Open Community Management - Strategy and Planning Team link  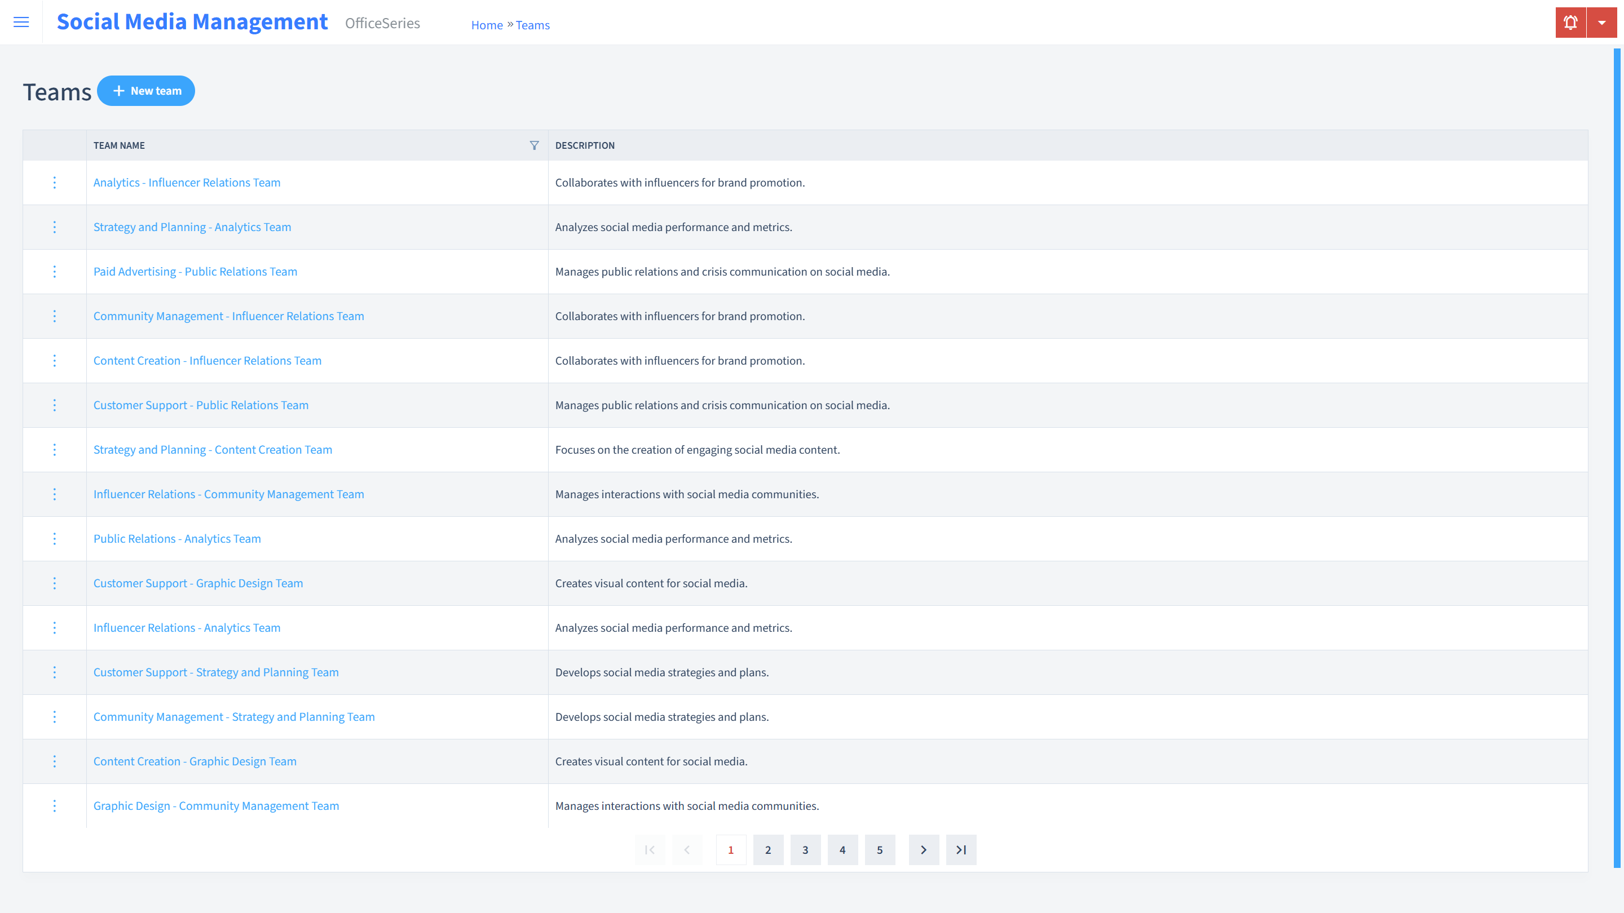[x=234, y=717]
